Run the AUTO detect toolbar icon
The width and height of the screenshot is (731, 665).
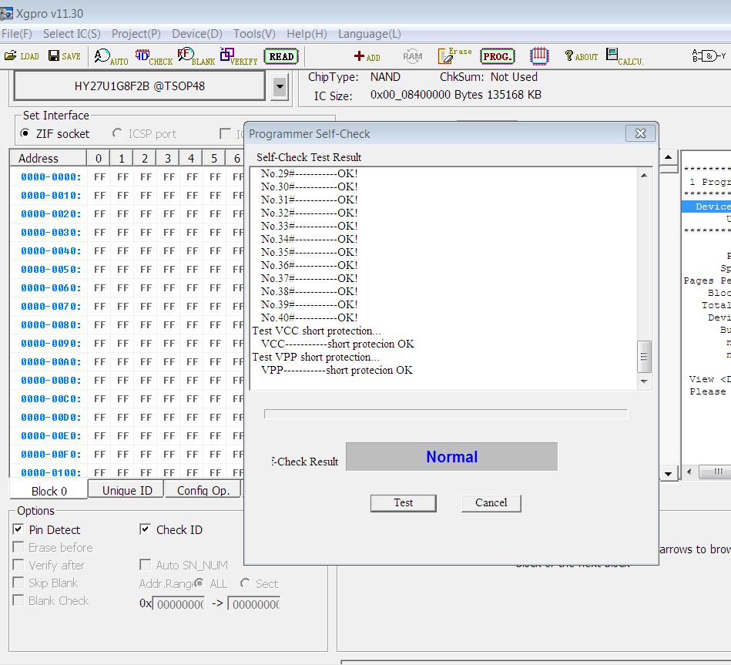coord(111,56)
